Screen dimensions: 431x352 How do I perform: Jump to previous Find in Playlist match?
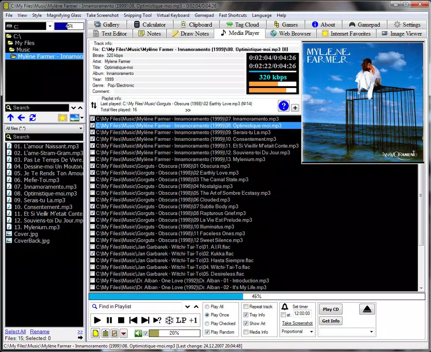pos(196,307)
